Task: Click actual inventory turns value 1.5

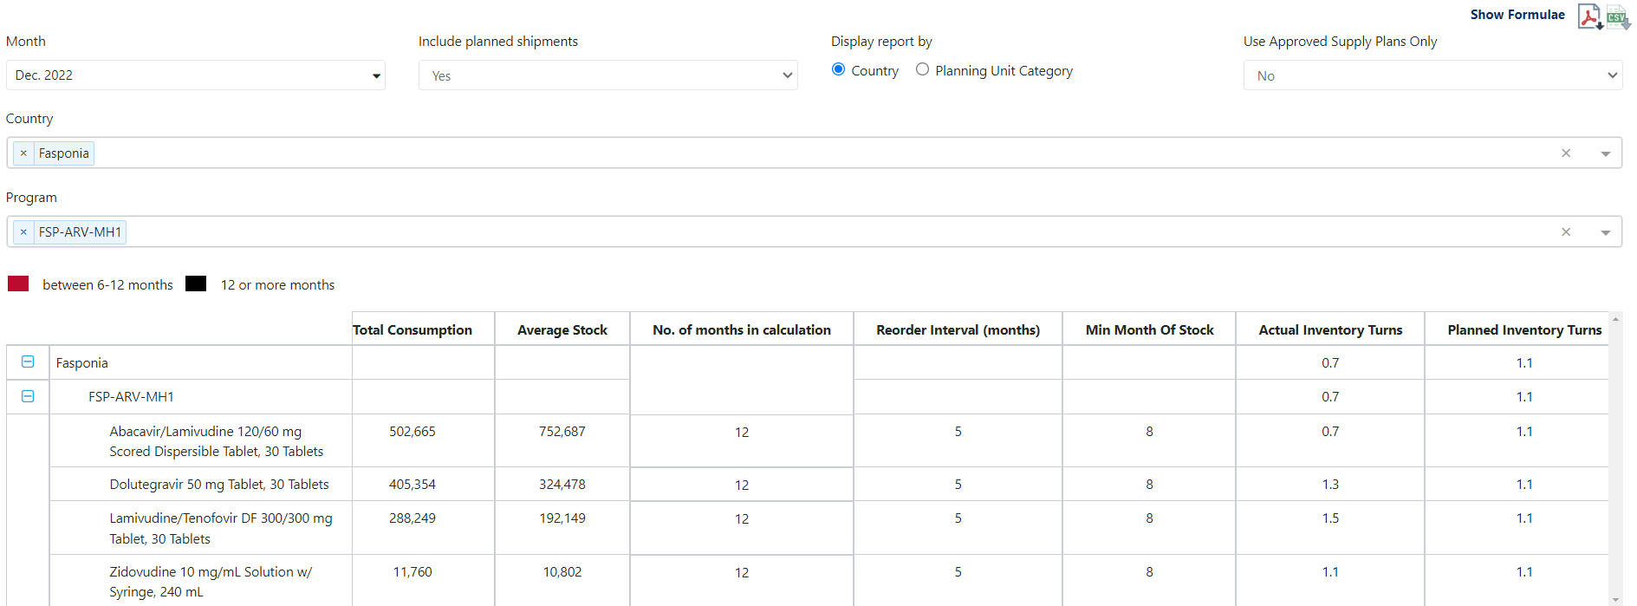Action: coord(1330,518)
